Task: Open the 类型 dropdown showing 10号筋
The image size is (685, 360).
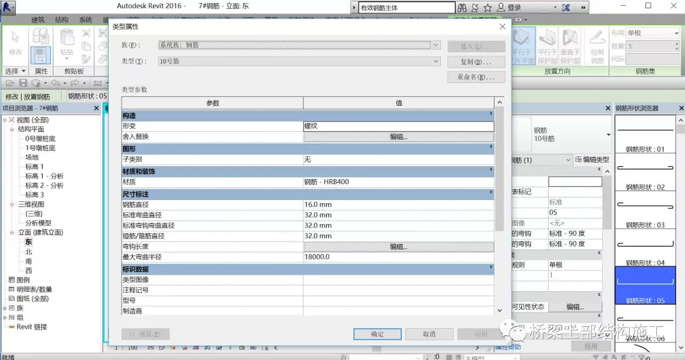Action: pos(436,62)
